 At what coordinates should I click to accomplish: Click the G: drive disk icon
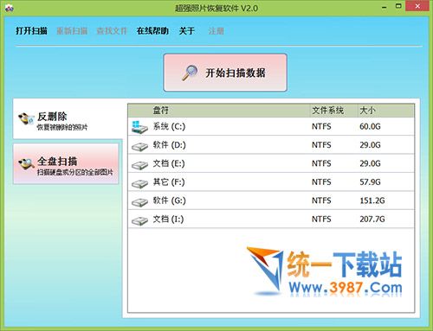tap(139, 202)
